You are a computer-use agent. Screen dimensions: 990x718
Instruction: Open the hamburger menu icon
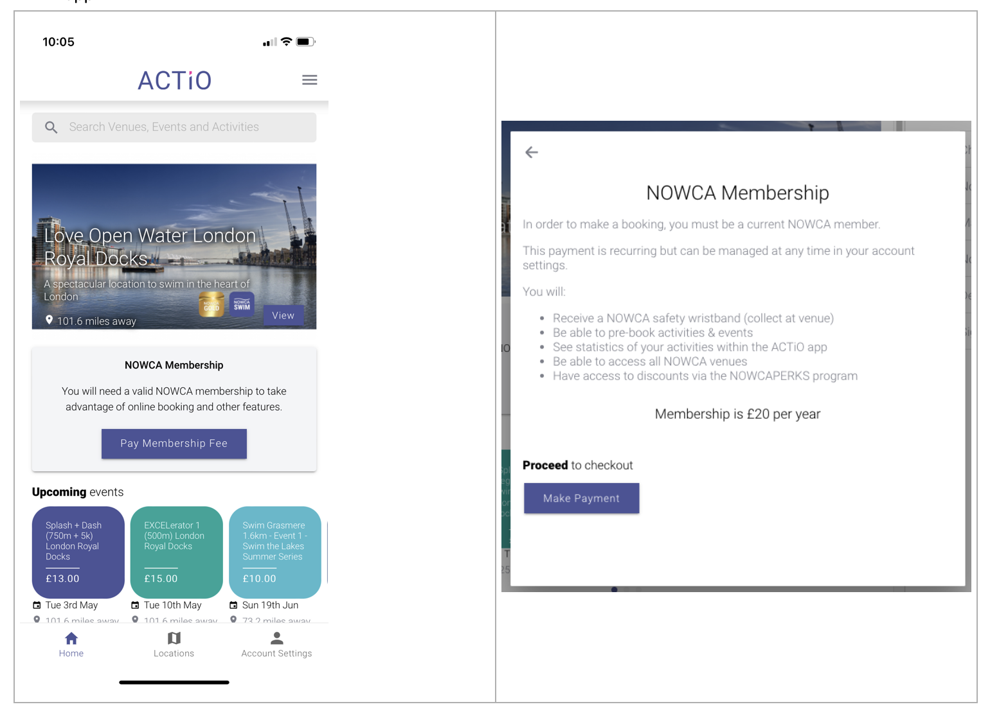coord(309,80)
